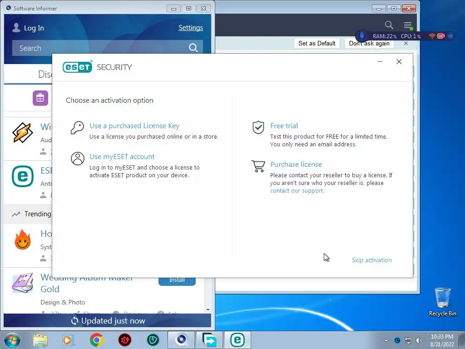The image size is (465, 349).
Task: Click the Winamp lightning bolt icon
Action: tap(23, 133)
